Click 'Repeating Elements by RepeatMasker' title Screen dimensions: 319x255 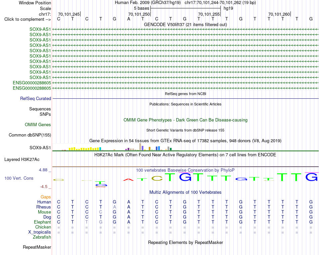coord(185,242)
